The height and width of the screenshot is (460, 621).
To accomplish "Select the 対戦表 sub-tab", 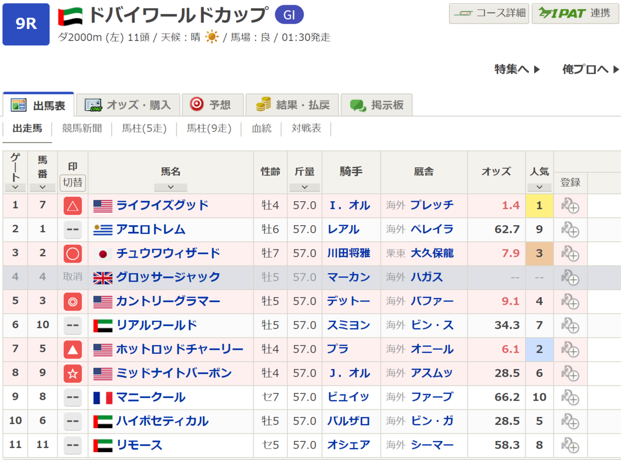I will pos(306,129).
